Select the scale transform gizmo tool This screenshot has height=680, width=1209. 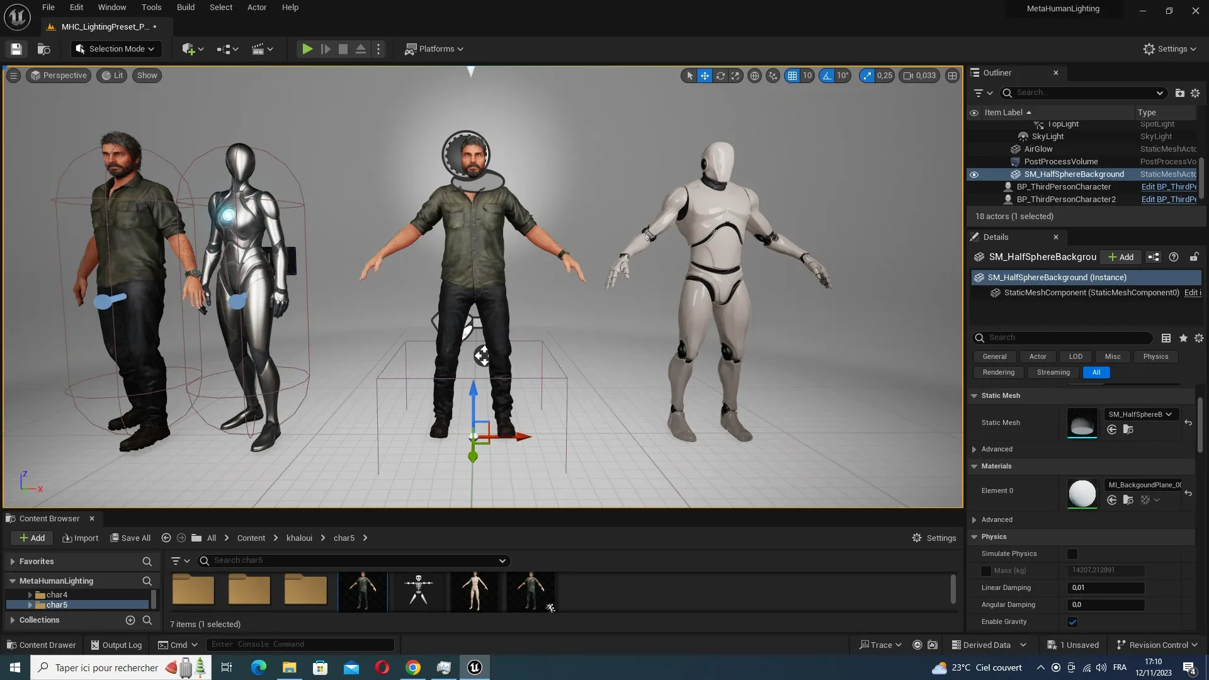[735, 76]
